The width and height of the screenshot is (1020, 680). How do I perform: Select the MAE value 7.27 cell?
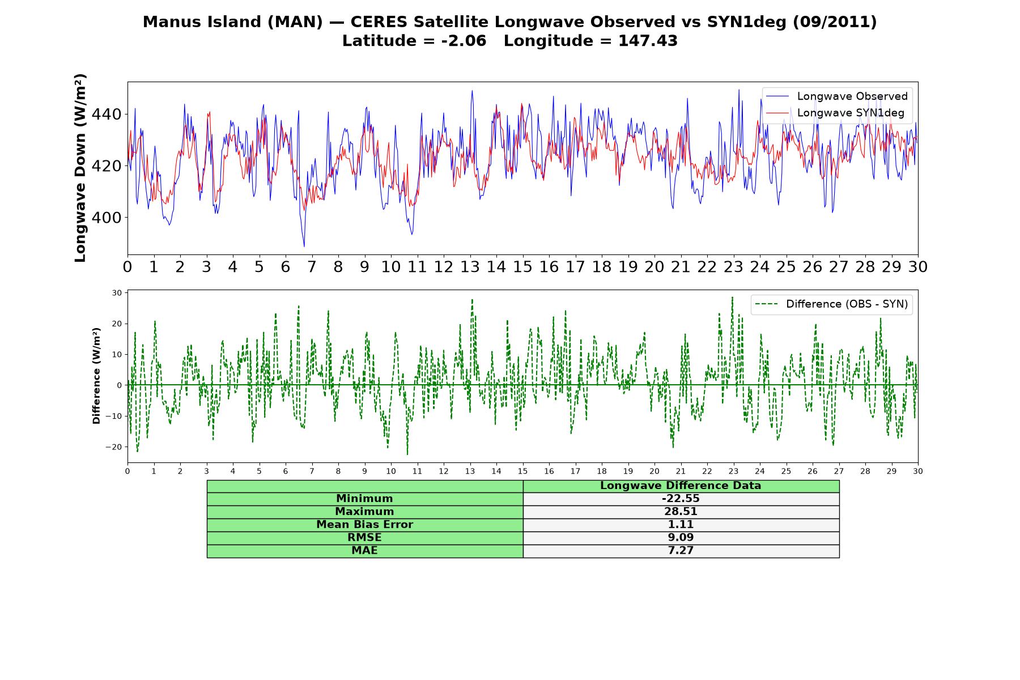coord(681,551)
